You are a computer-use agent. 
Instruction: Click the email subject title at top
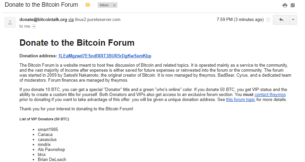tap(41, 5)
